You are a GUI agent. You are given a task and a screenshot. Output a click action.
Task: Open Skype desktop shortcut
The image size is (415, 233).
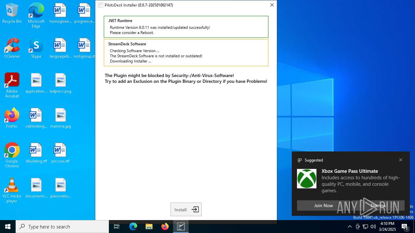pyautogui.click(x=36, y=49)
